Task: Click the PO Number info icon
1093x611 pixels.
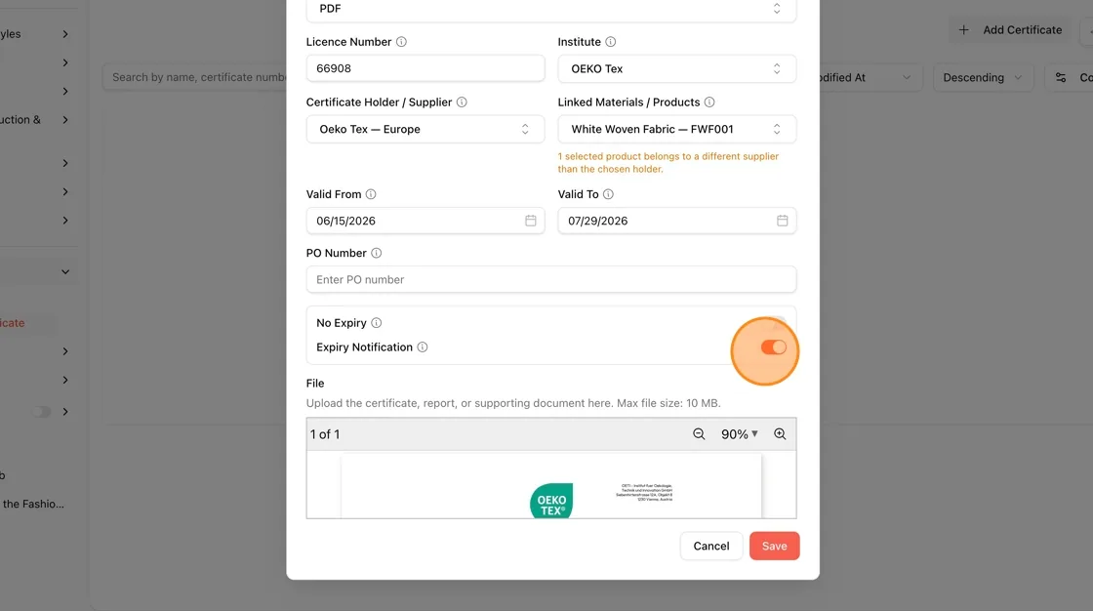Action: 377,253
